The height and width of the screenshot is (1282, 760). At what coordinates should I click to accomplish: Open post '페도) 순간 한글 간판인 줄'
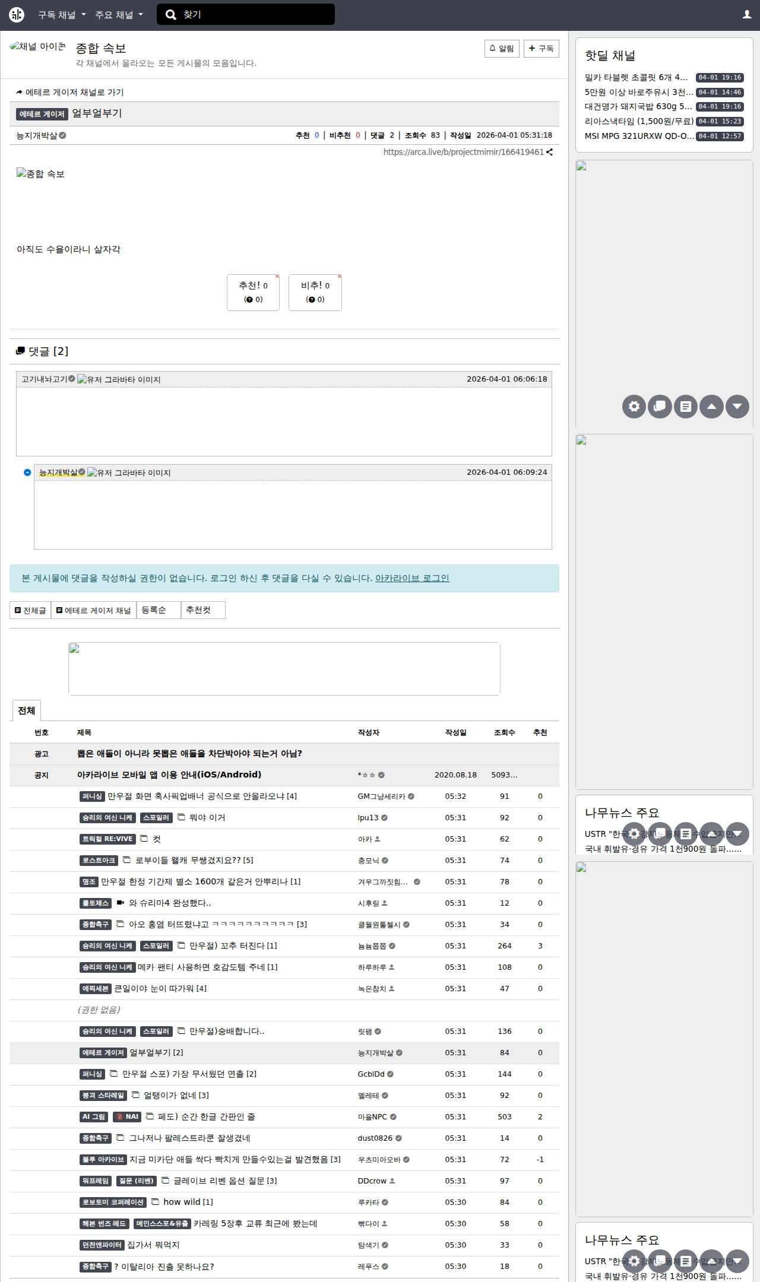(206, 1117)
